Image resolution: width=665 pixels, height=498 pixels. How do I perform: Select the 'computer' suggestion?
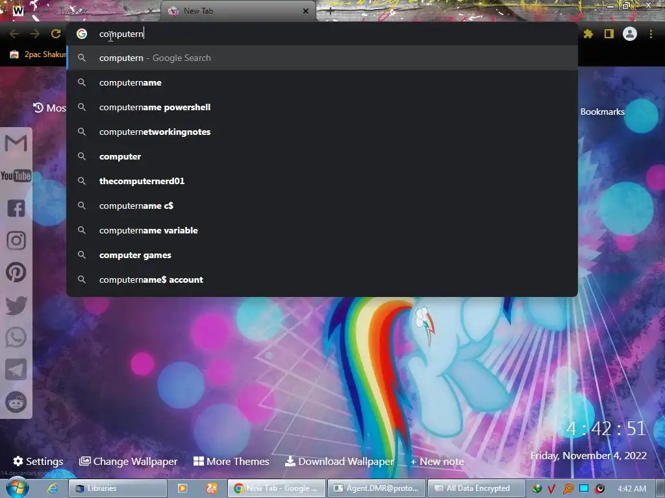point(322,156)
